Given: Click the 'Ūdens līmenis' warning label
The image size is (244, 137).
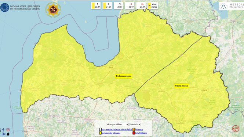Looking at the screenshot, I should (x=182, y=86).
